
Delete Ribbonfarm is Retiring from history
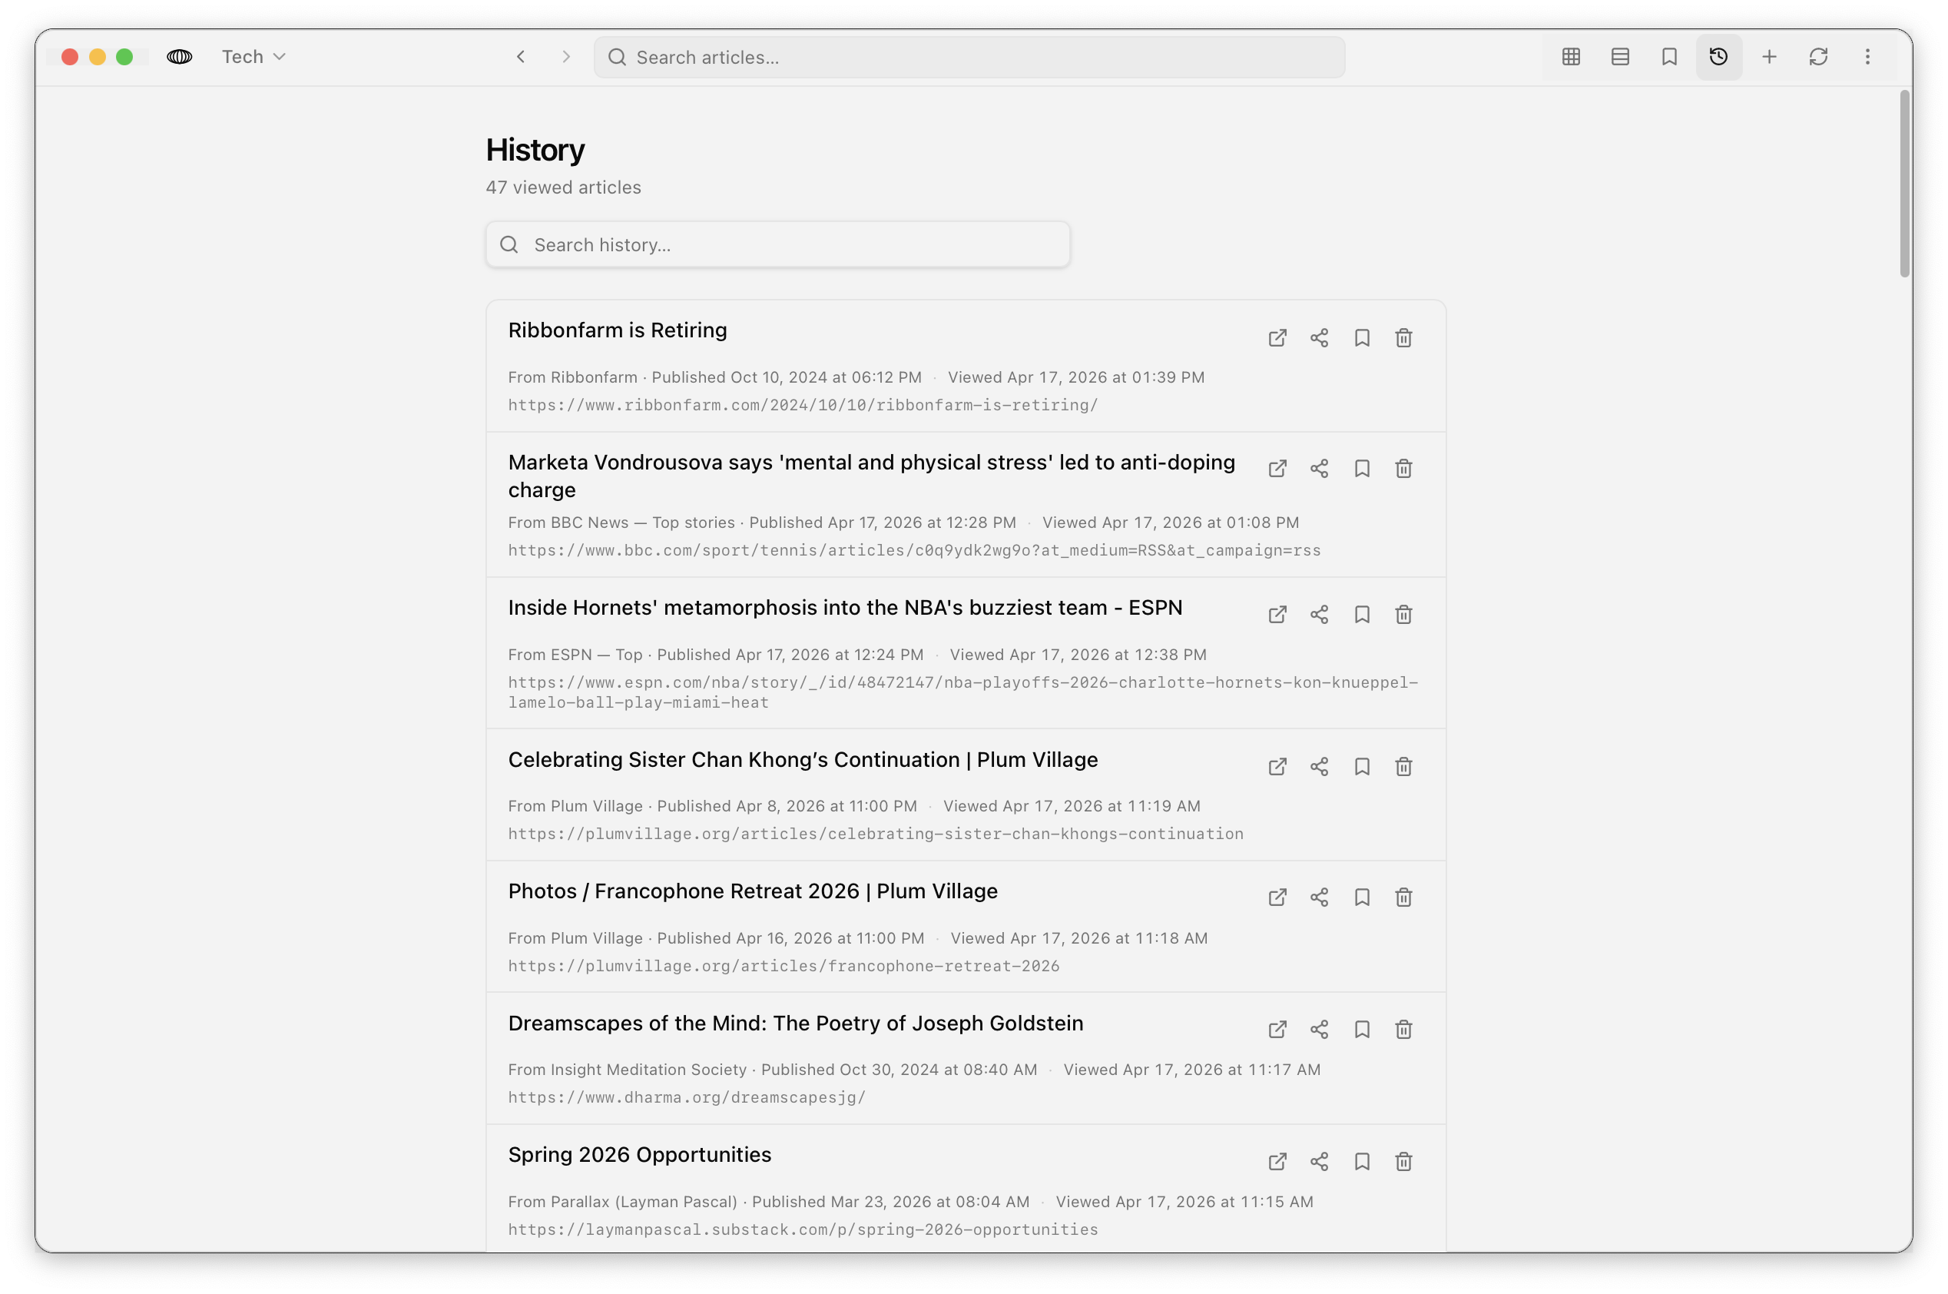pos(1403,337)
